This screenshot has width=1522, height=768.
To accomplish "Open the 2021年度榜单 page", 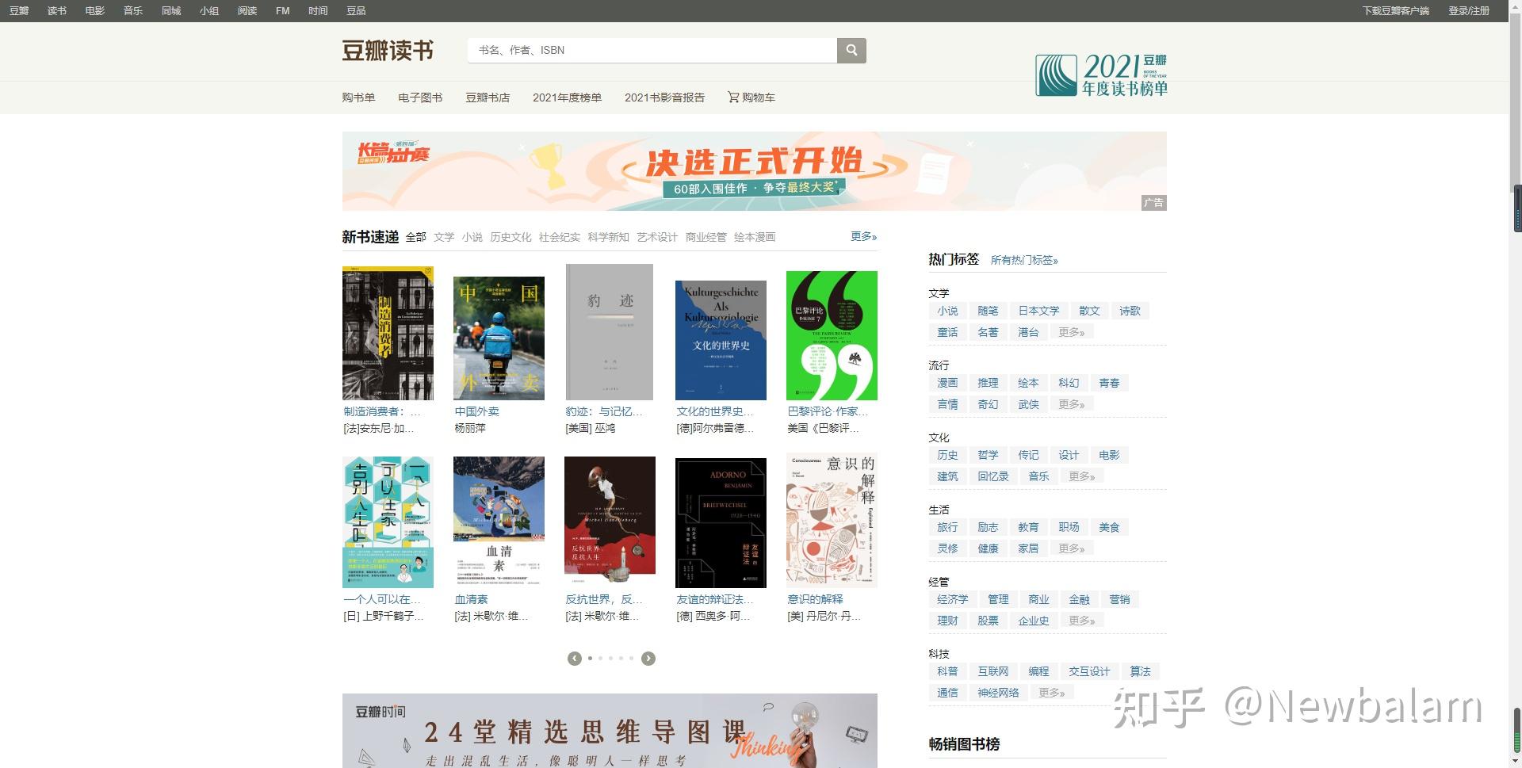I will tap(568, 97).
